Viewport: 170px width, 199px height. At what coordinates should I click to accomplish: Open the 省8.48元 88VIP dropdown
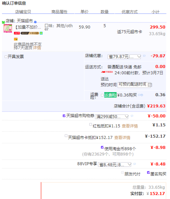pyautogui.click(x=114, y=164)
